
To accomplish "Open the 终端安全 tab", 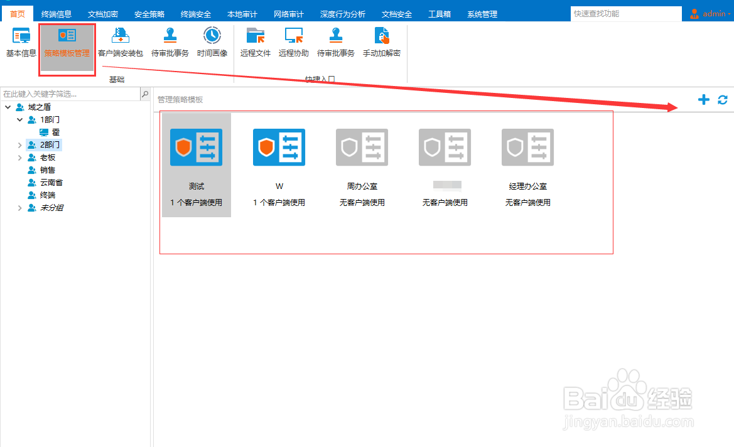I will tap(196, 14).
